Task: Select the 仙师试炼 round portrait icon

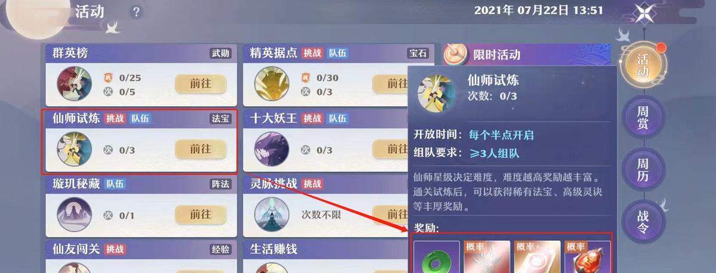Action: (75, 149)
